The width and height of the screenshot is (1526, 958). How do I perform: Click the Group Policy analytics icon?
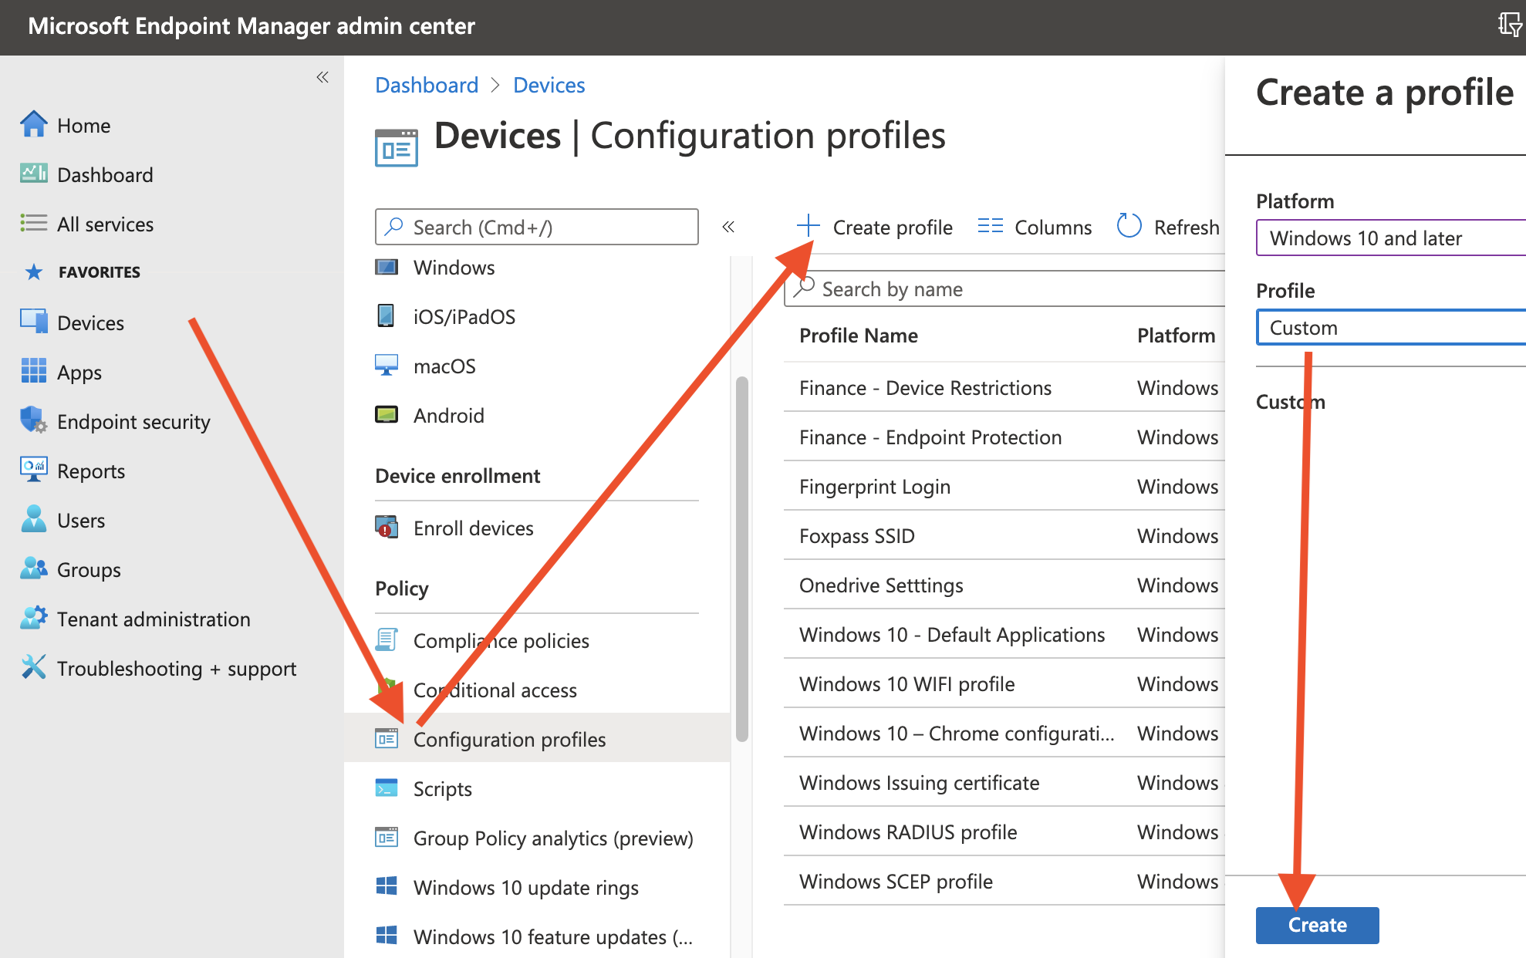pyautogui.click(x=387, y=837)
